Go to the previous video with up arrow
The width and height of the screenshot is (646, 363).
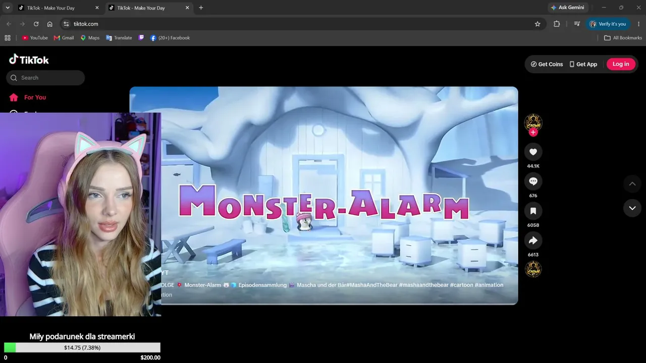[632, 184]
